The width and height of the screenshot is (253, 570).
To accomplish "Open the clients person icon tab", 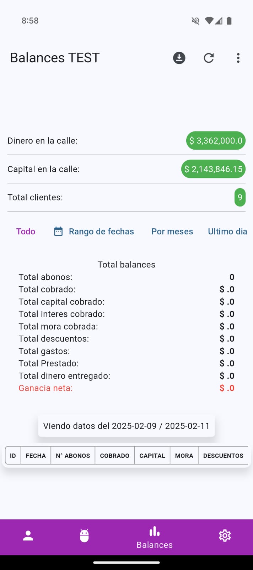I will [x=28, y=535].
